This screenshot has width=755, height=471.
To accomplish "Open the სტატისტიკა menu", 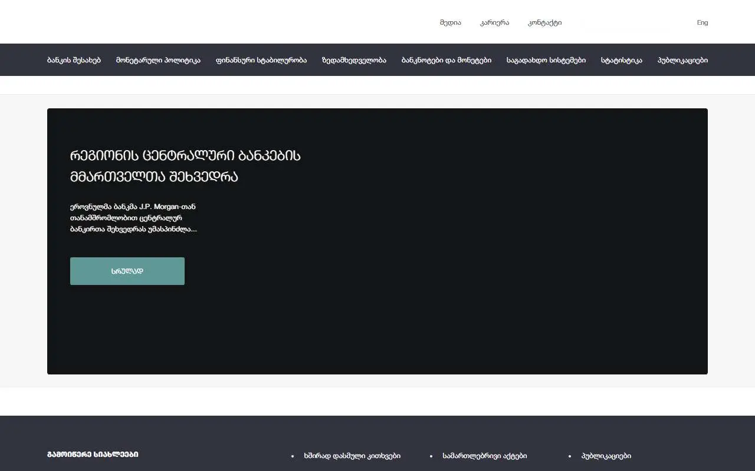I will click(622, 60).
